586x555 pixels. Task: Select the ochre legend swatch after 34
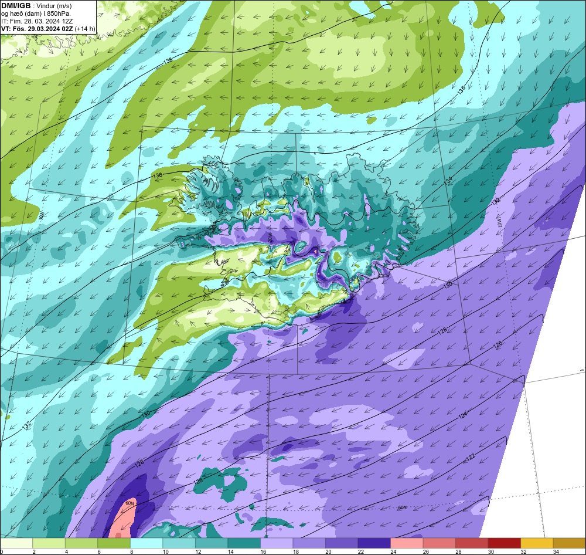pyautogui.click(x=569, y=543)
